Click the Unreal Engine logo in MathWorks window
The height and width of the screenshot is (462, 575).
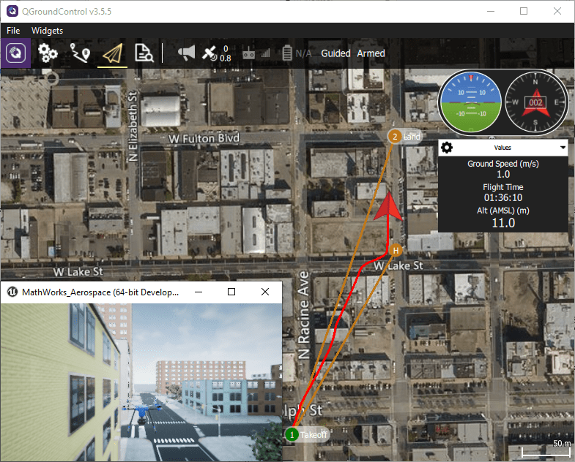click(12, 292)
